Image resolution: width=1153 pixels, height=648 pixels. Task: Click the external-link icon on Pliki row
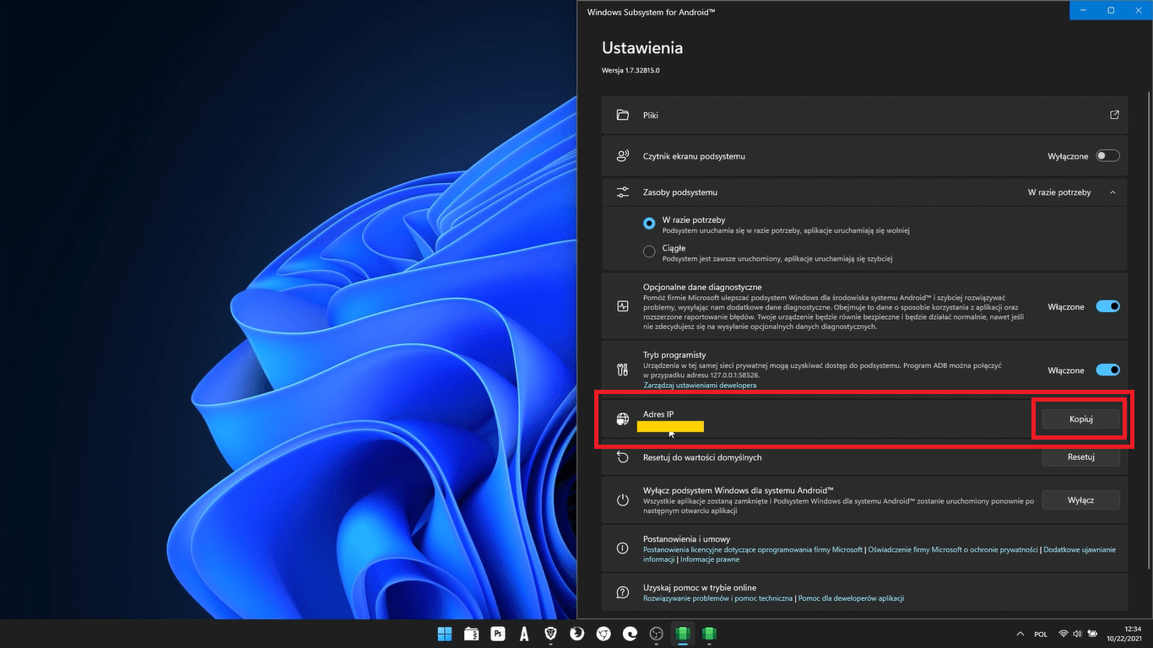pyautogui.click(x=1114, y=116)
